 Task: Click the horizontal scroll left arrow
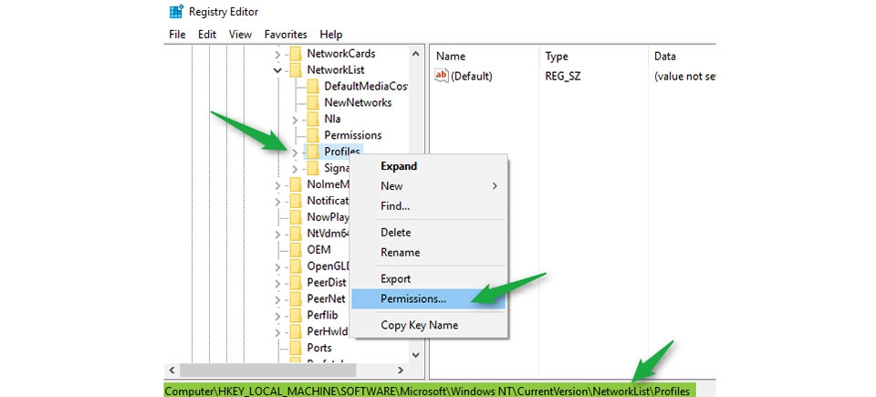click(x=171, y=371)
